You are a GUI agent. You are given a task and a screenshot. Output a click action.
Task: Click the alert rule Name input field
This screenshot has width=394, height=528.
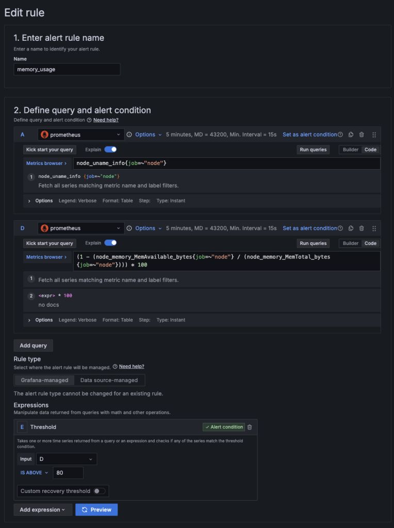(67, 69)
